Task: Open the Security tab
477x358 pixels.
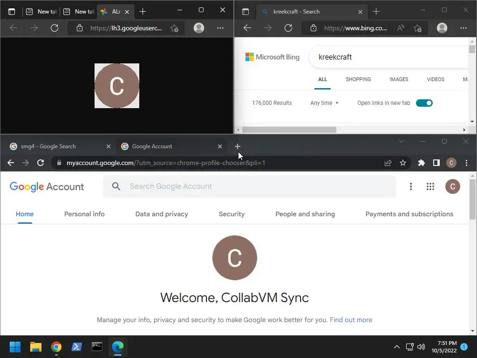Action: (x=232, y=214)
